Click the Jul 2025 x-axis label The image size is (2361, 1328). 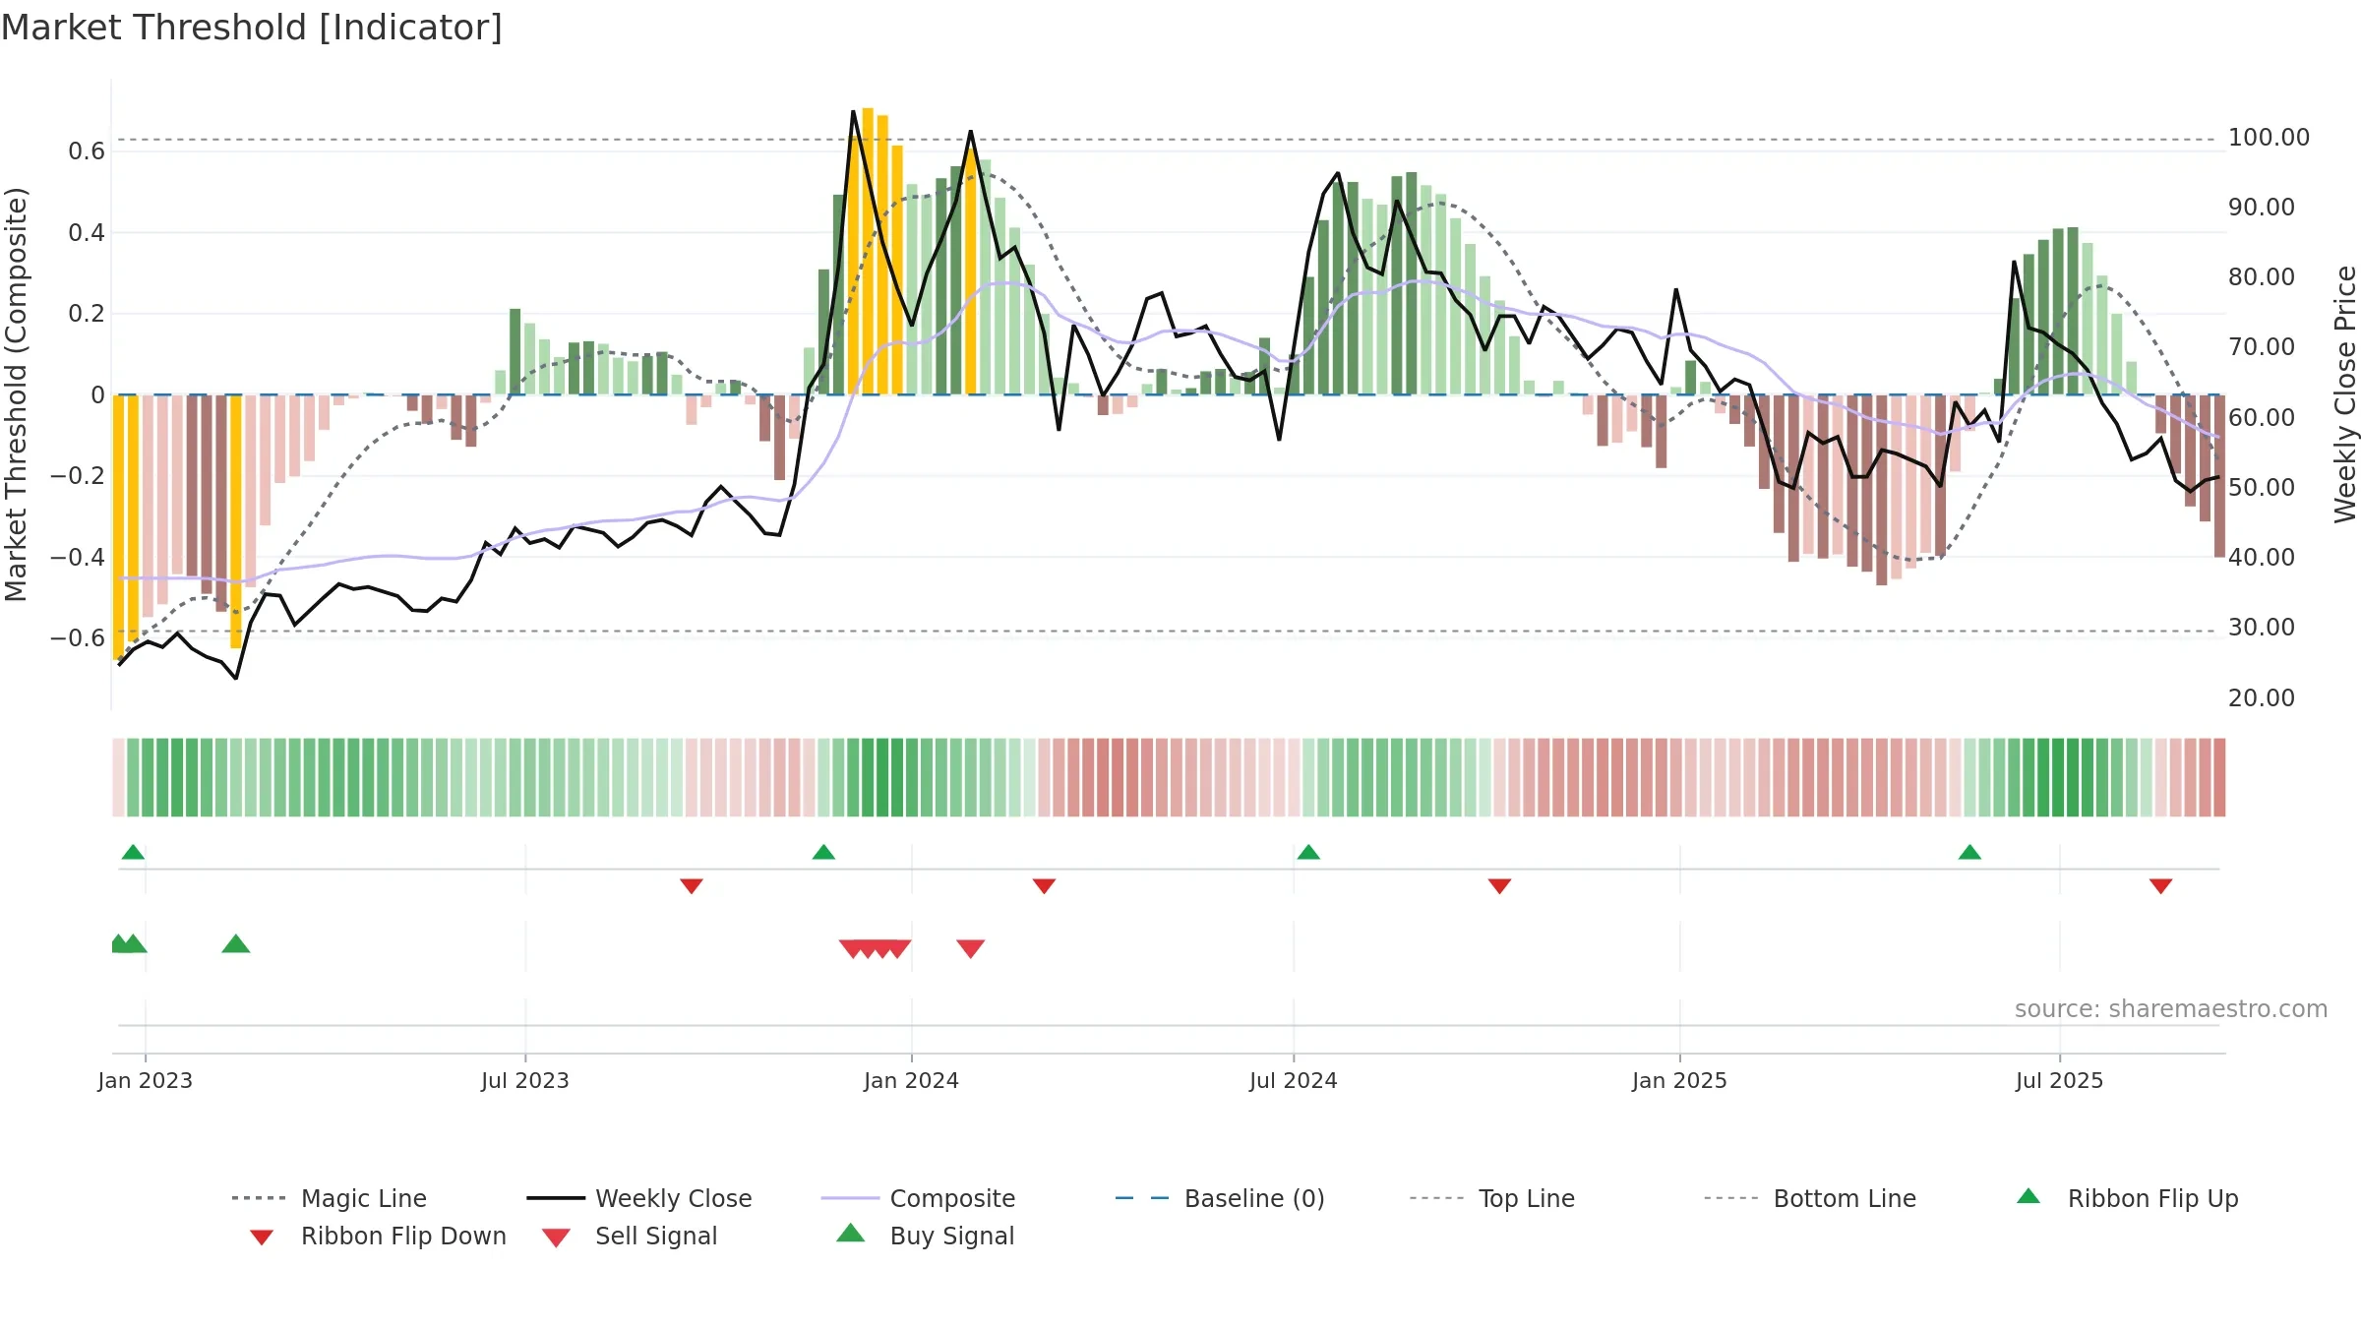pyautogui.click(x=2059, y=1080)
